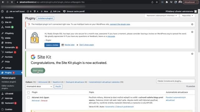Open Editor souborů pluginů submenu item
Image resolution: width=200 pixels, height=112 pixels.
tap(8, 87)
